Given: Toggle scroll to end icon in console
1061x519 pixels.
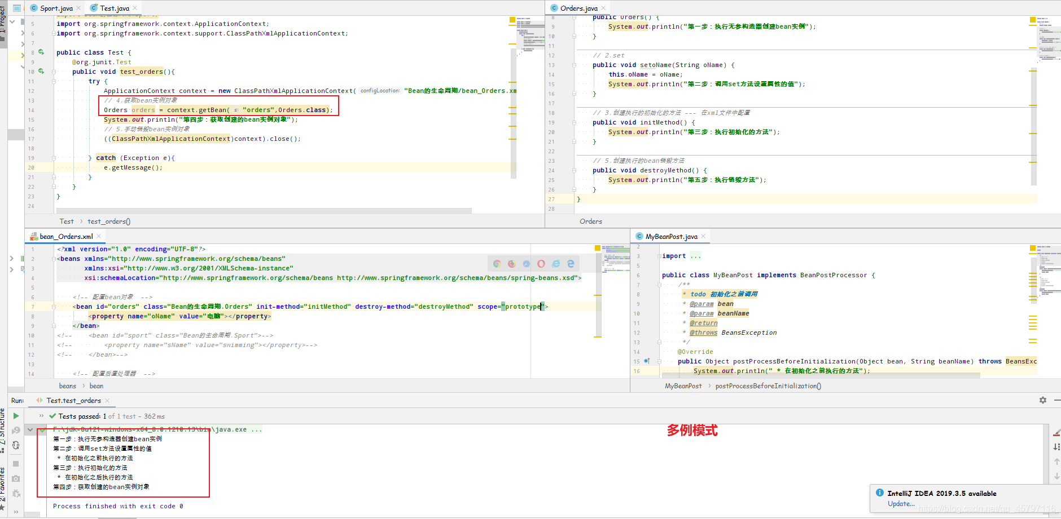Looking at the screenshot, I should [1056, 447].
